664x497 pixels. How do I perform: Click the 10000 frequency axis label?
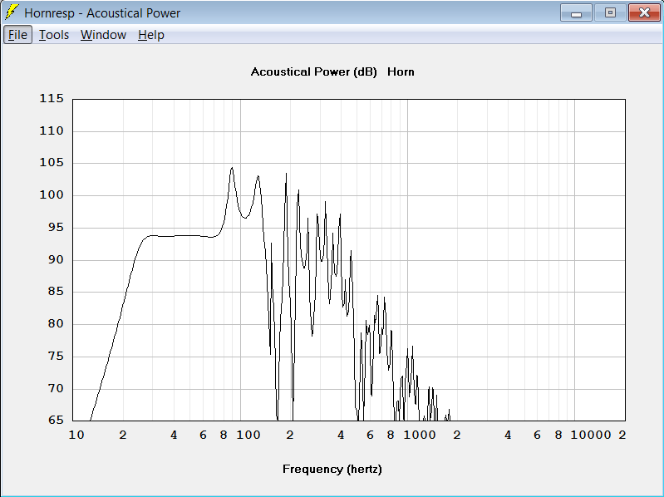[x=591, y=435]
